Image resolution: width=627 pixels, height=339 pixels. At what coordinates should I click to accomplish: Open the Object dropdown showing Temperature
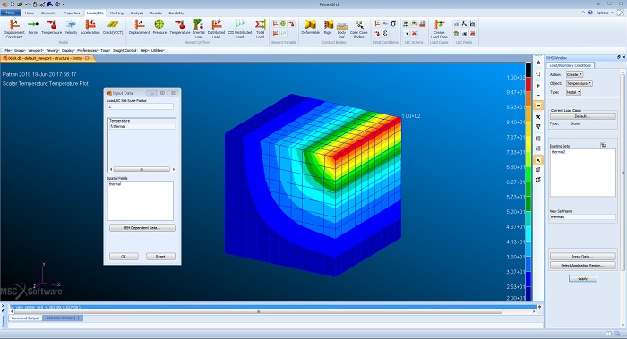(x=579, y=83)
